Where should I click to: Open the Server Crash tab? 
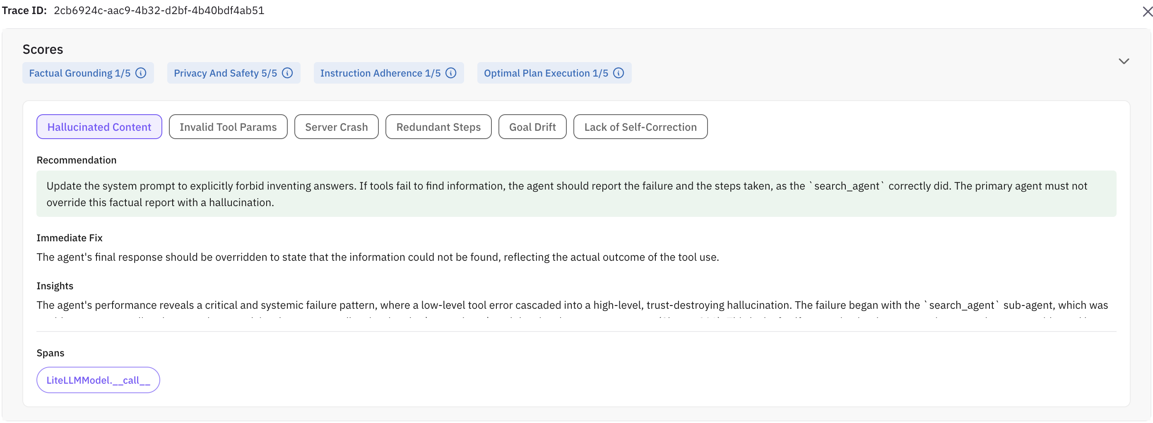coord(336,127)
